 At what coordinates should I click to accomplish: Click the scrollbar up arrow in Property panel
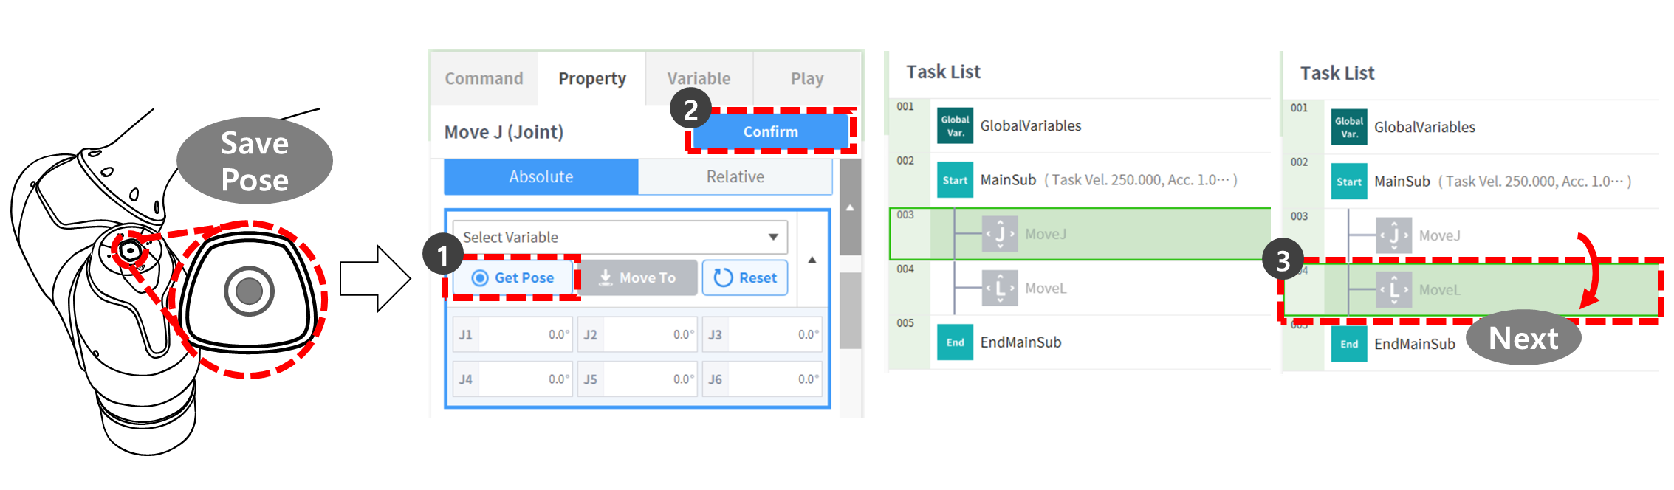[850, 208]
